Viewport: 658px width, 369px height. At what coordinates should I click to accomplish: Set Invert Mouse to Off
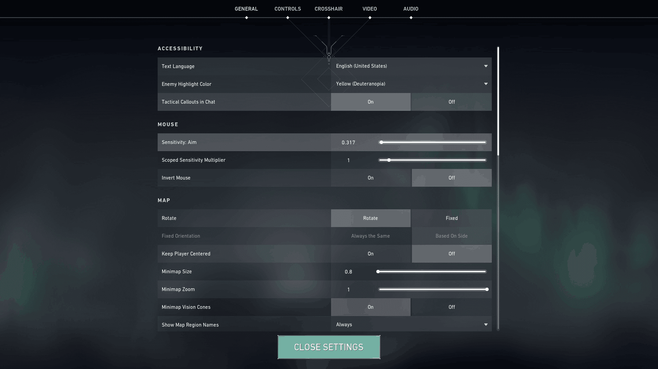coord(451,178)
